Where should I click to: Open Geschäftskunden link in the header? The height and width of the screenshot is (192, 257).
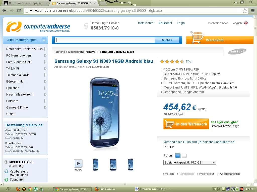(x=217, y=23)
